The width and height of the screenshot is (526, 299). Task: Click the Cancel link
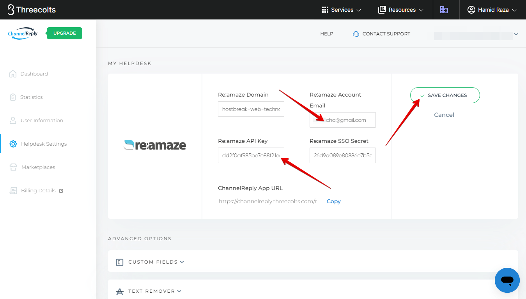coord(444,115)
